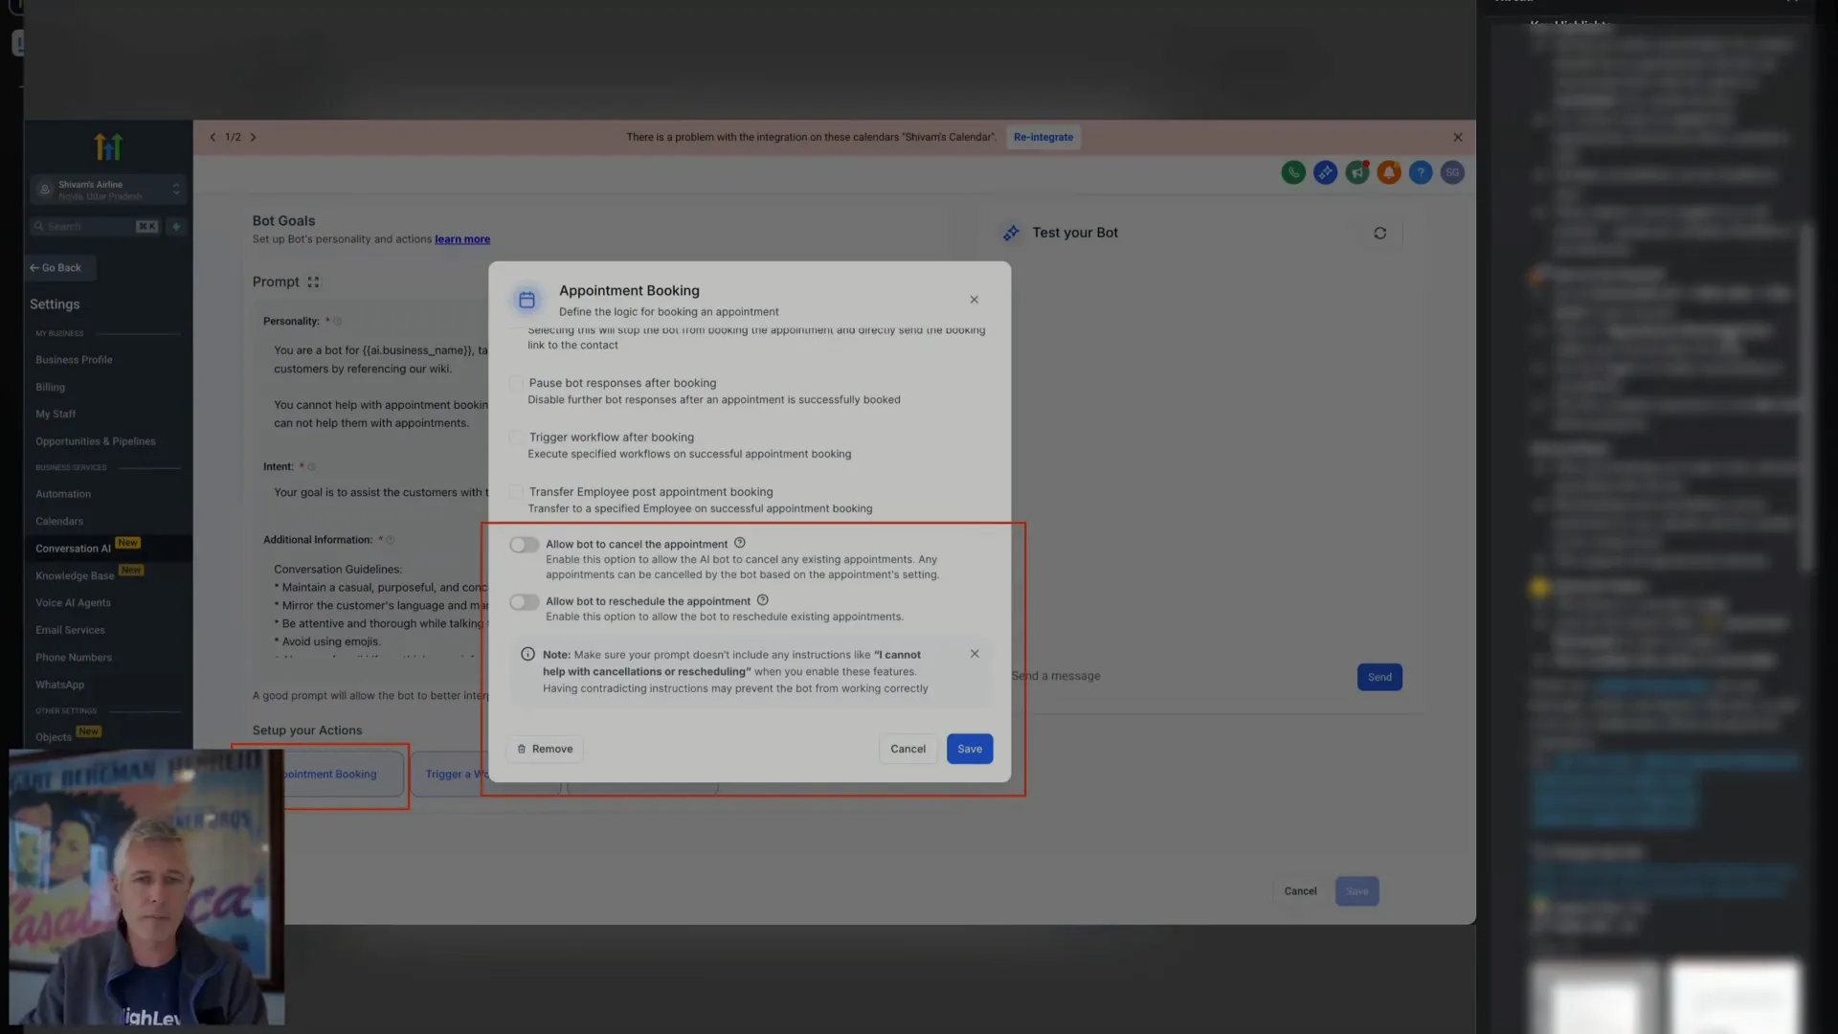Click the green quick-add icon beside search

176,227
